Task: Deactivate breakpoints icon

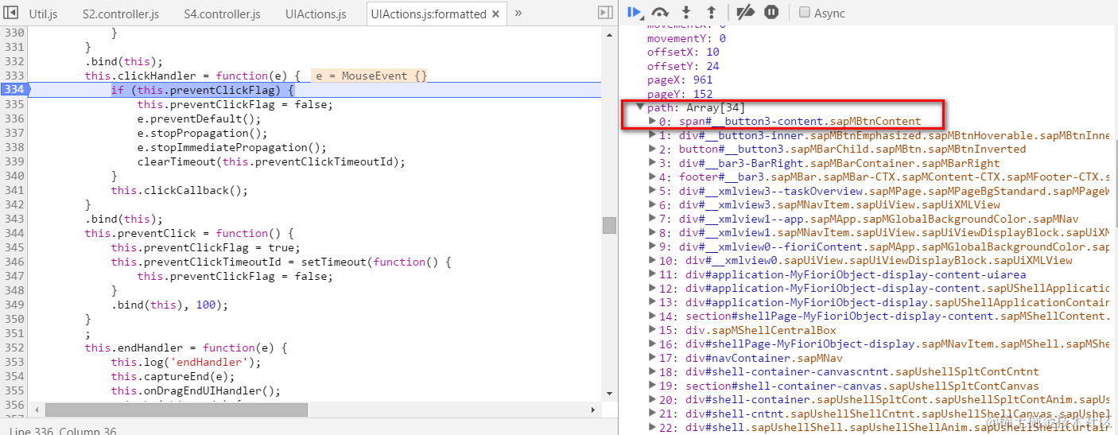Action: (x=745, y=12)
